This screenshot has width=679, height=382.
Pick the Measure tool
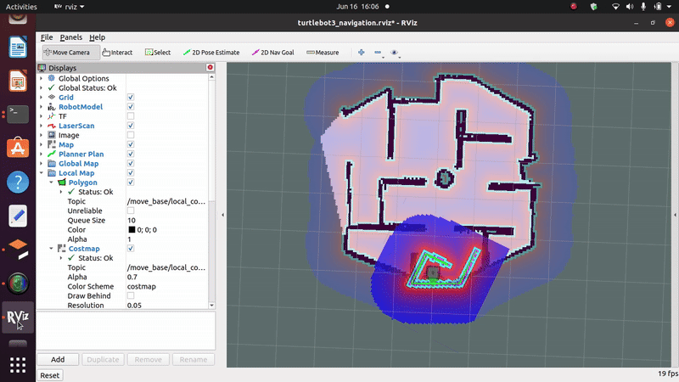[x=323, y=53]
